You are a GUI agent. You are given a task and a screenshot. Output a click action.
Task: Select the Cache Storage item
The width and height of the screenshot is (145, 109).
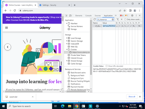tap(76, 64)
